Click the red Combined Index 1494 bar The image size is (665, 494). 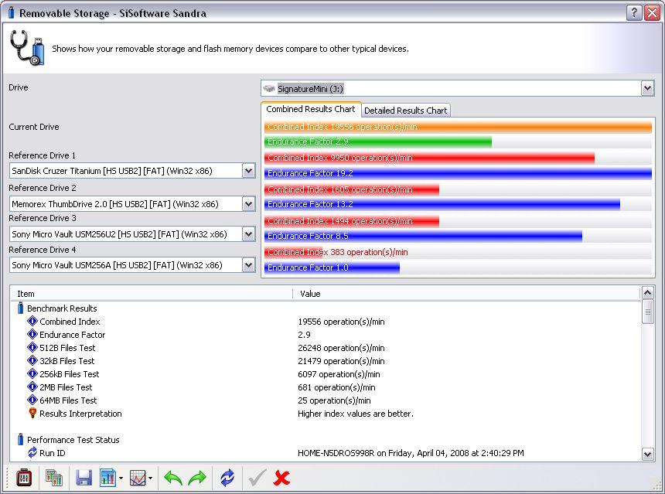(352, 221)
